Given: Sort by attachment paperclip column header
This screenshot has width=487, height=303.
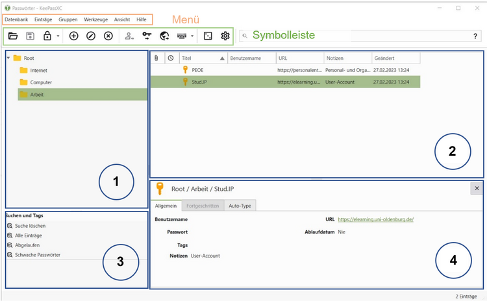Looking at the screenshot, I should click(x=156, y=58).
